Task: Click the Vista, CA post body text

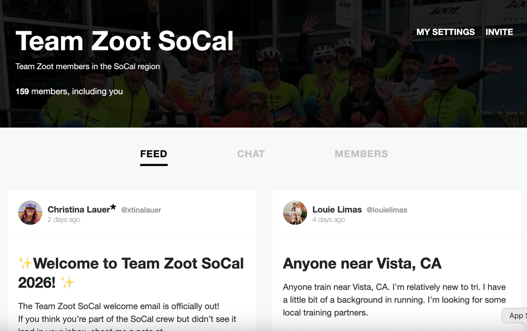Action: click(x=394, y=300)
